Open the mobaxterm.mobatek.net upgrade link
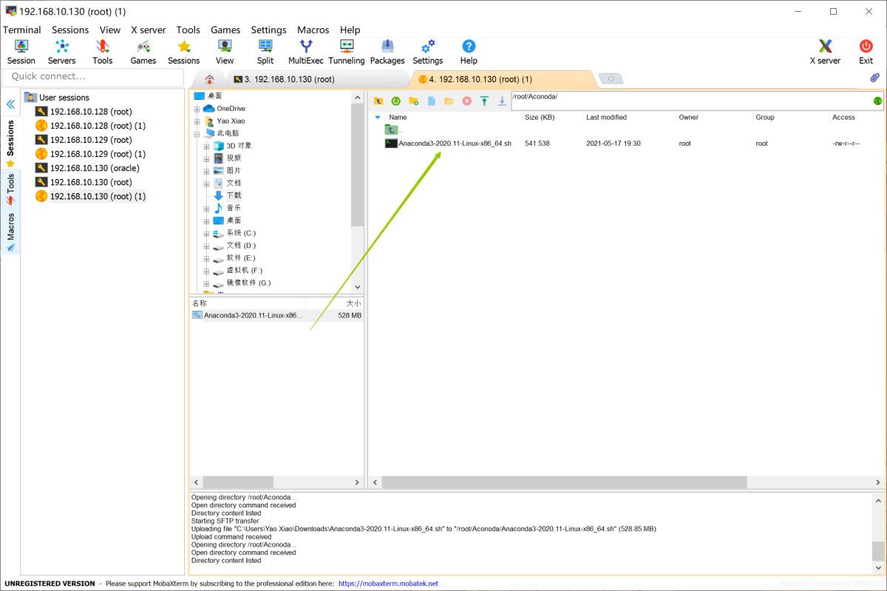The width and height of the screenshot is (887, 591). (x=390, y=583)
